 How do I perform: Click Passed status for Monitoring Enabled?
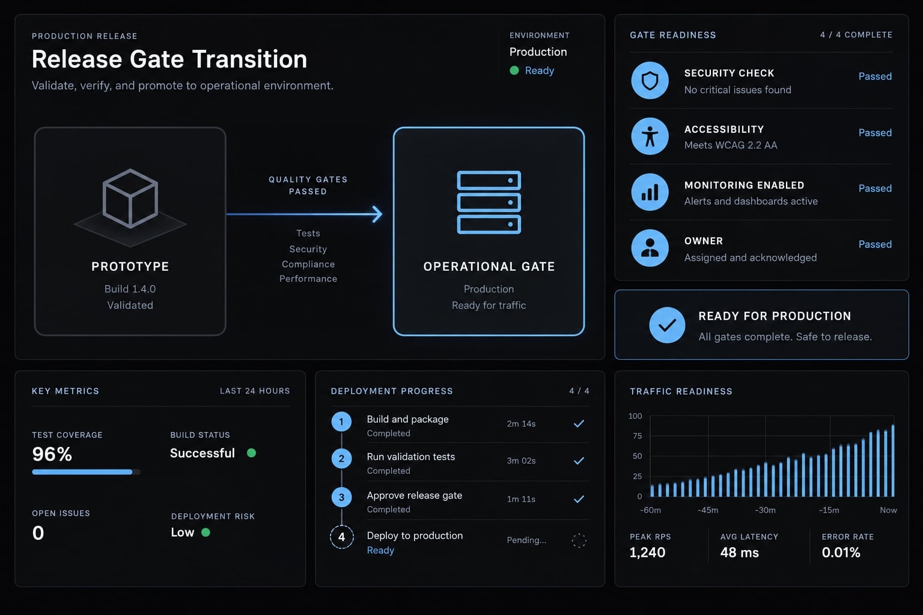point(875,189)
